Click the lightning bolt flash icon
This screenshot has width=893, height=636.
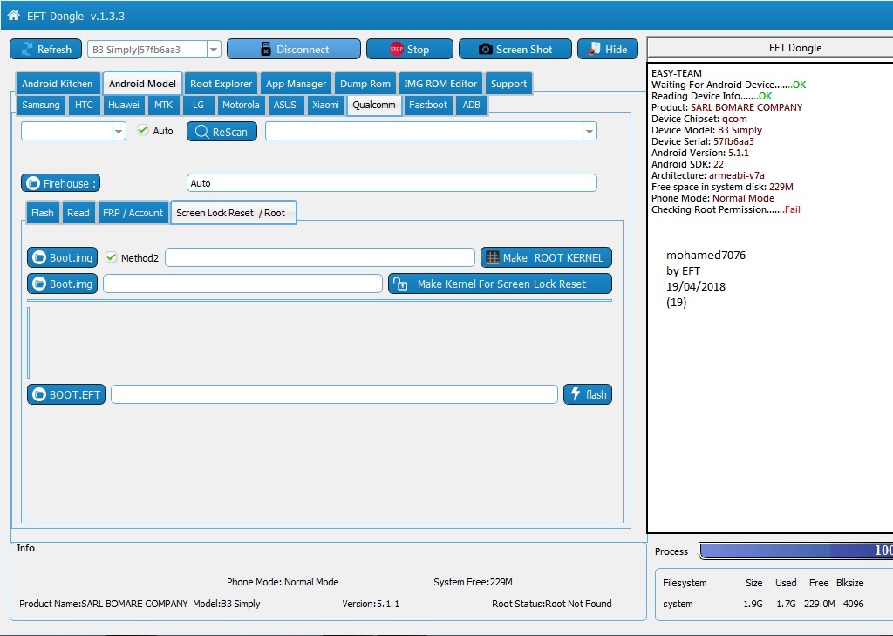click(x=576, y=393)
